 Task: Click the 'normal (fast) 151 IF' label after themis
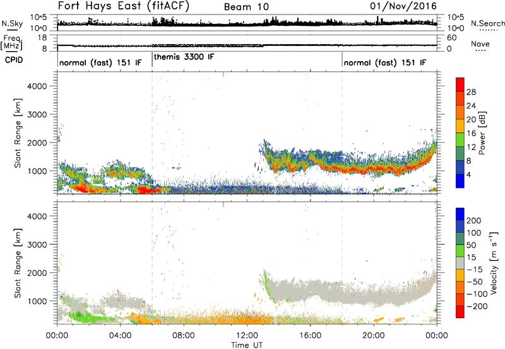385,62
